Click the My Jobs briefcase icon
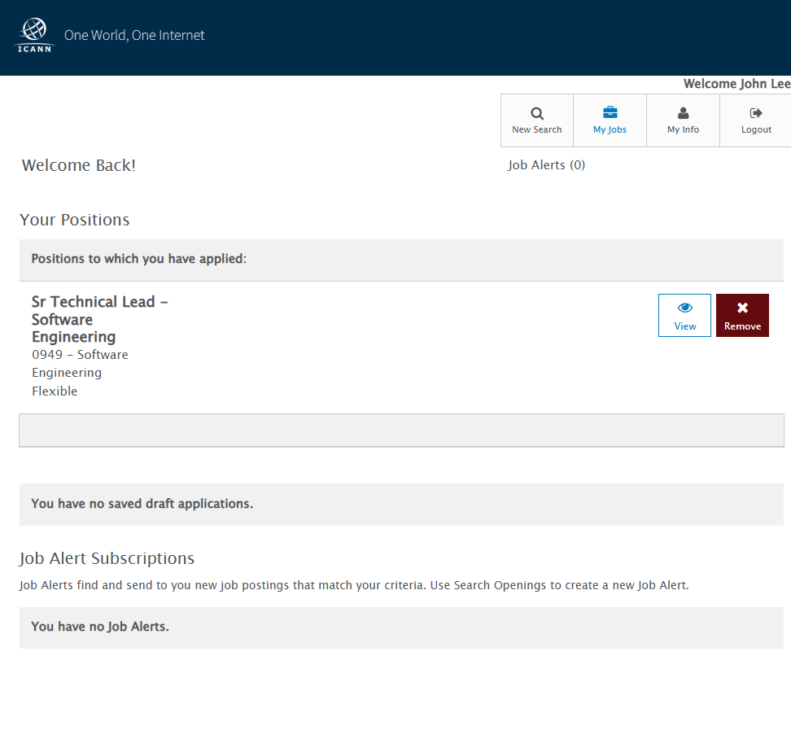Viewport: 791px width, 752px height. (x=610, y=113)
